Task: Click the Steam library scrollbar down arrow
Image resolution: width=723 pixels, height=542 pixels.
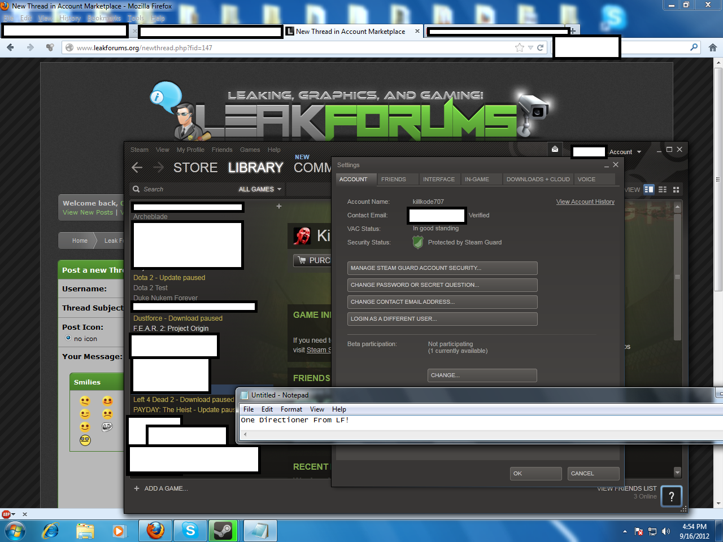Action: 678,472
